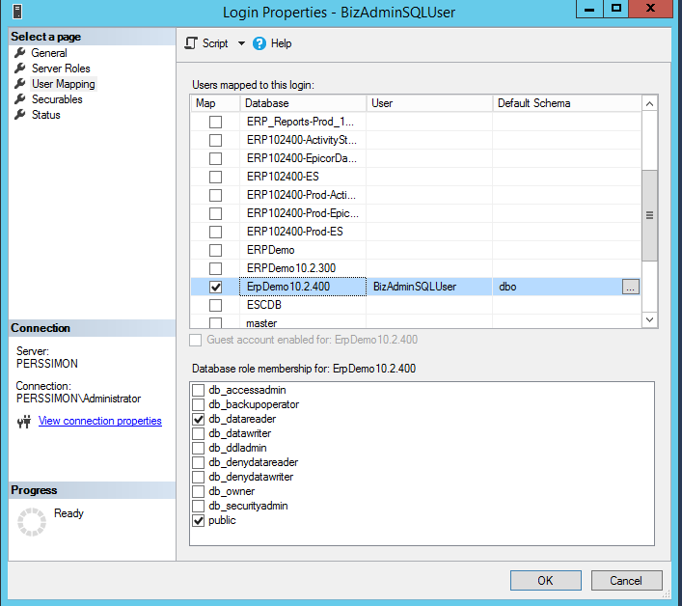
Task: Click the OK button
Action: [x=545, y=580]
